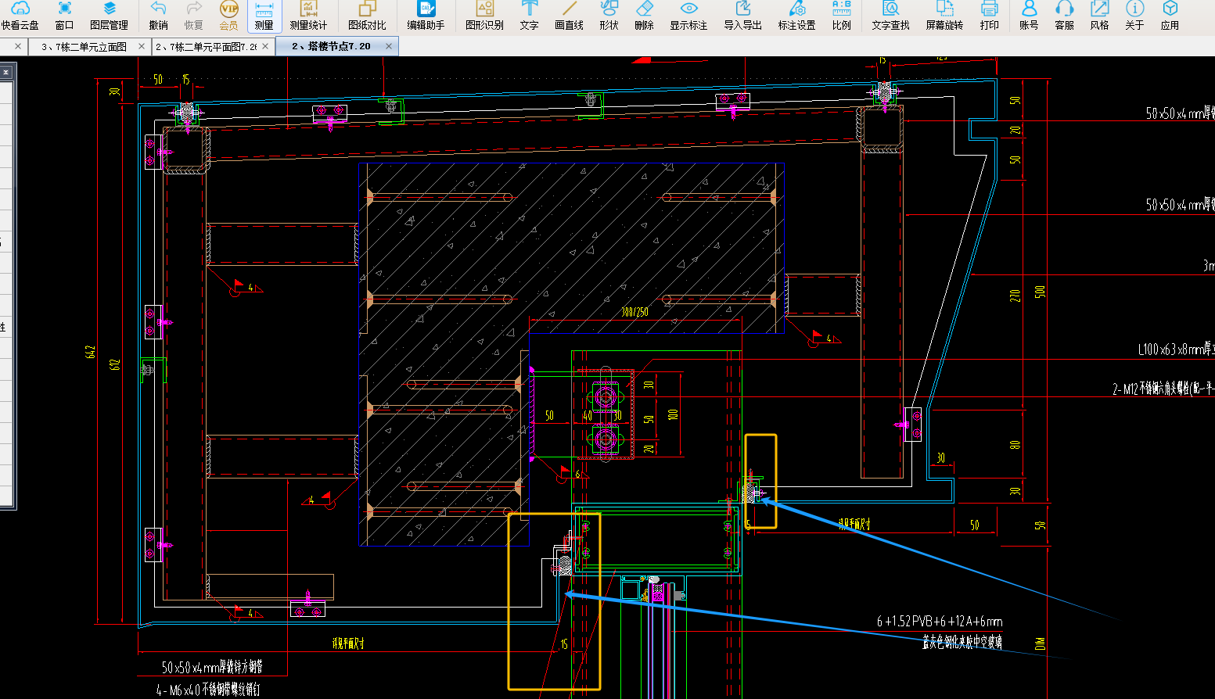Click the L100x63x8mm angle label
Screen dimensions: 1215x699
[1176, 349]
